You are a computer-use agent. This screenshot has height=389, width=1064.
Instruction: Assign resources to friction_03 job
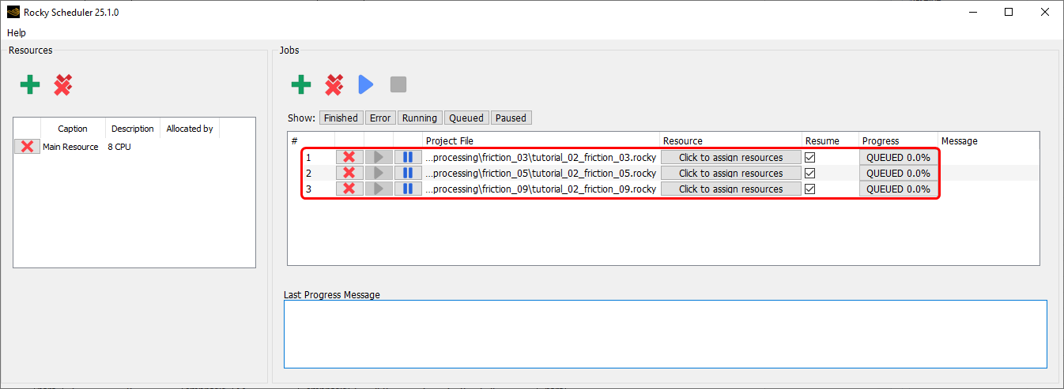[x=731, y=157]
